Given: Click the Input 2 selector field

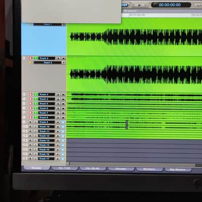Looking at the screenshot, I should coord(47,63).
